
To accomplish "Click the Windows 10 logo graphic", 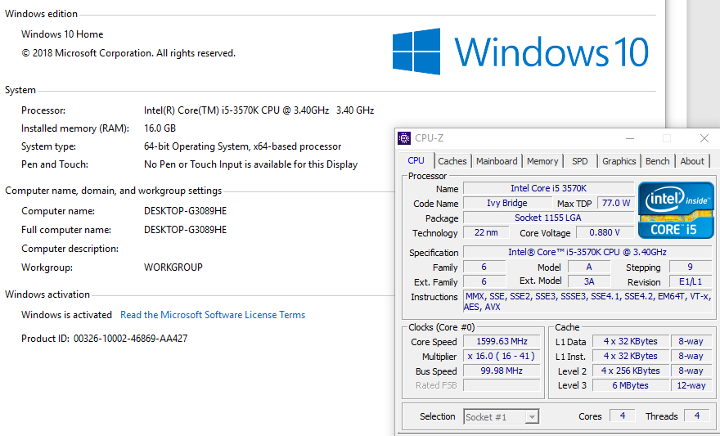I will (520, 52).
